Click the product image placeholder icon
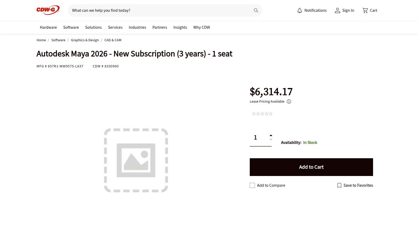This screenshot has height=235, width=418. pyautogui.click(x=136, y=159)
